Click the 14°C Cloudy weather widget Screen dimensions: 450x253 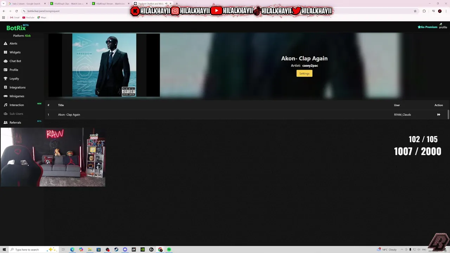tap(387, 249)
